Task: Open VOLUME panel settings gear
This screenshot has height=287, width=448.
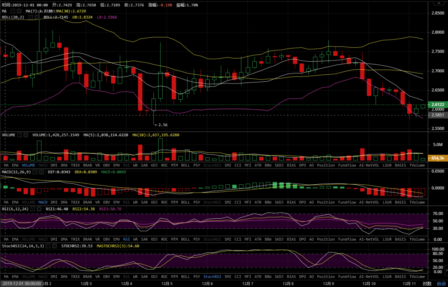Action: 20,134
